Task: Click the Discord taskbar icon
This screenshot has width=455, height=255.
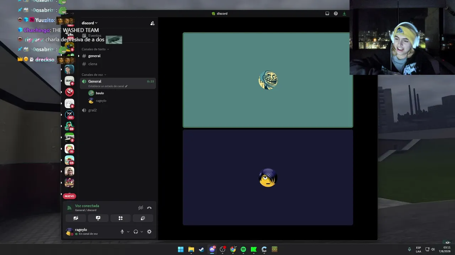Action: (212, 249)
